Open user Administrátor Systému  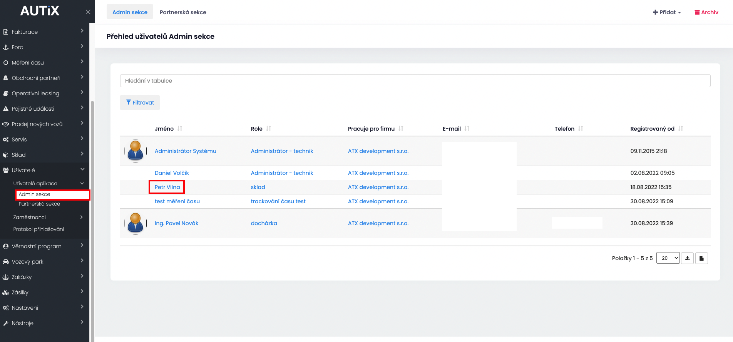point(186,151)
